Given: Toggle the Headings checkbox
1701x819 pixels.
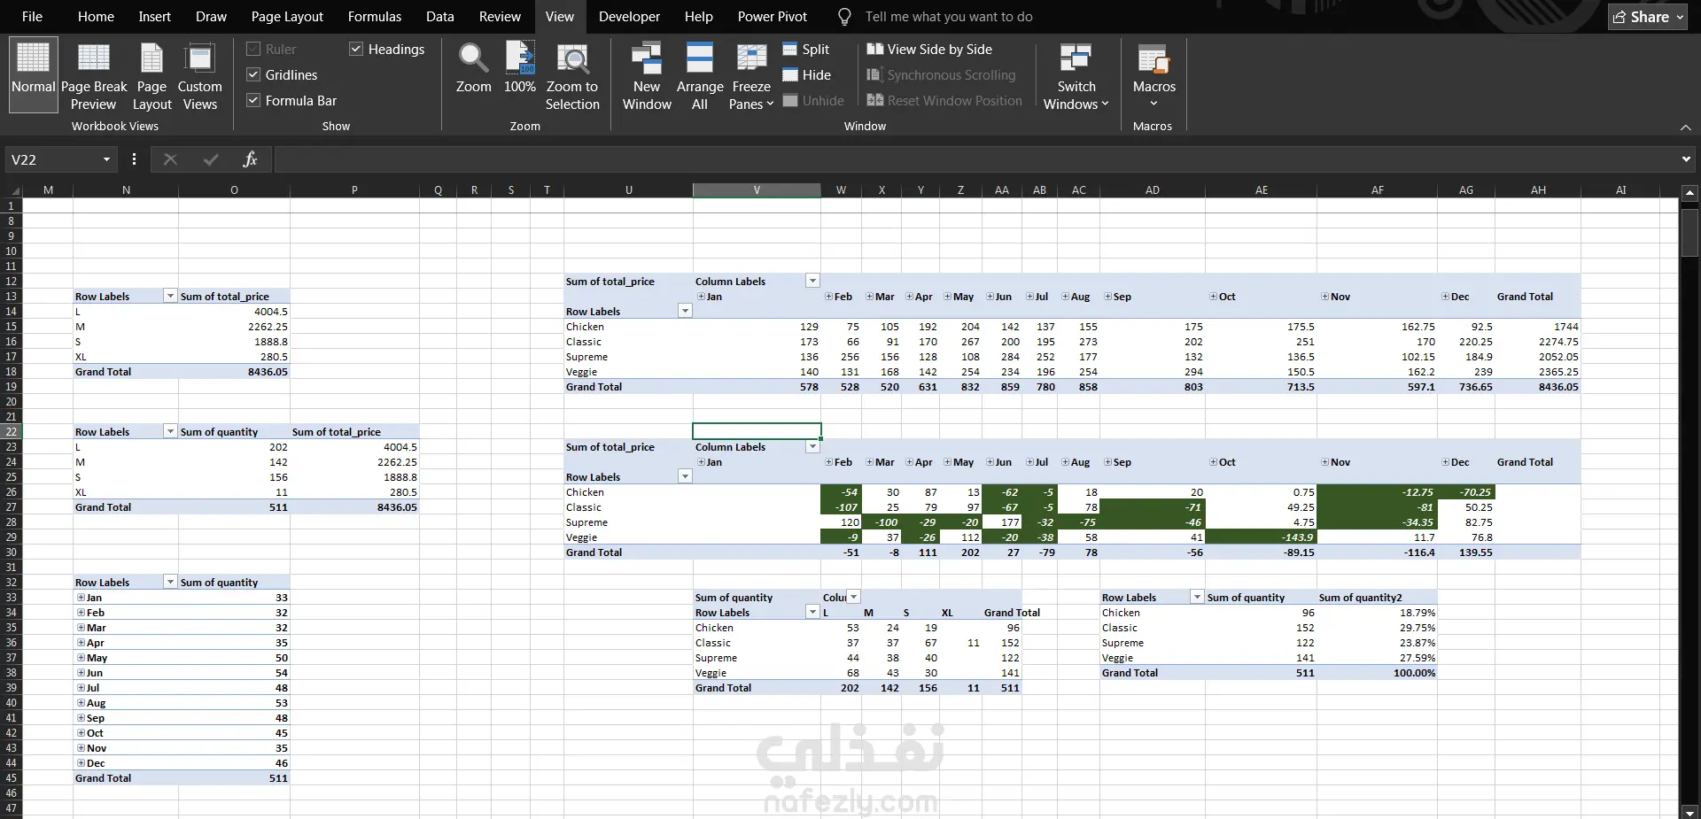Looking at the screenshot, I should tap(356, 50).
